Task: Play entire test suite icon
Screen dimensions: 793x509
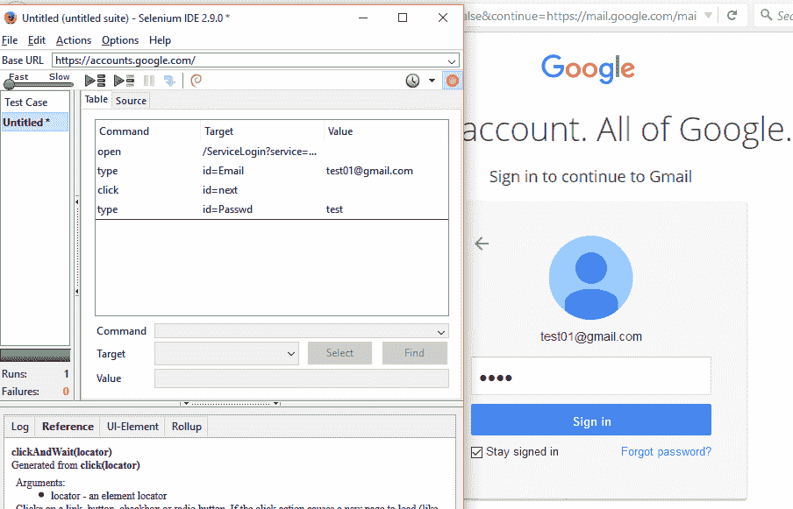Action: (95, 81)
